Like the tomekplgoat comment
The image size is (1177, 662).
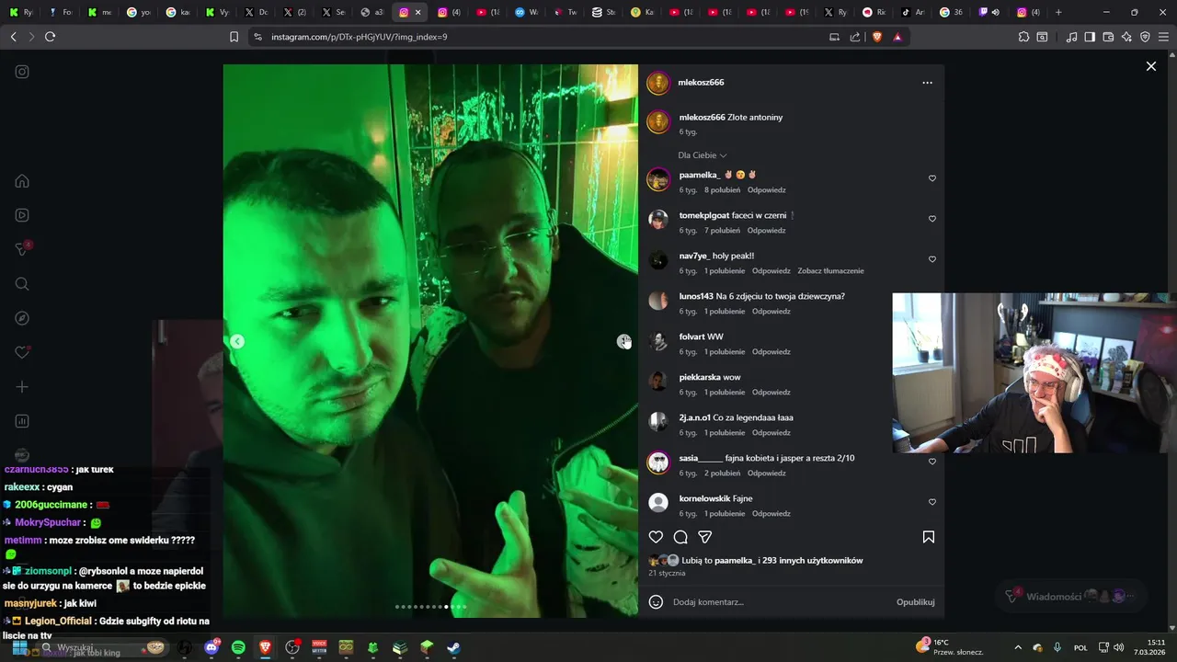pyautogui.click(x=932, y=219)
